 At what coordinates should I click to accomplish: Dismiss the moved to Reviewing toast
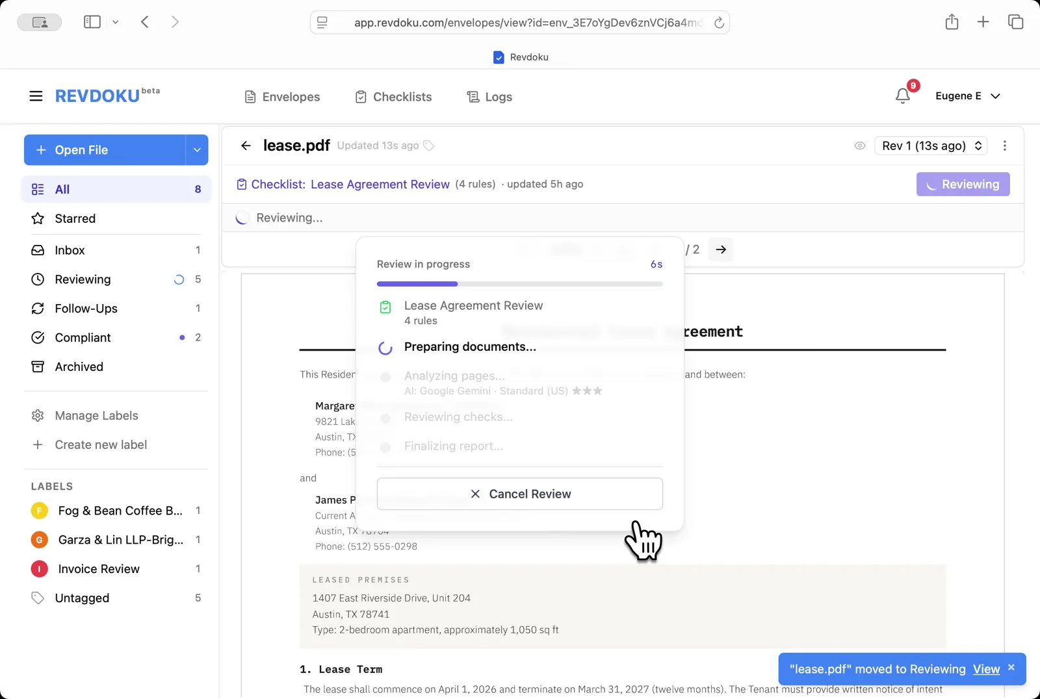(x=1011, y=667)
